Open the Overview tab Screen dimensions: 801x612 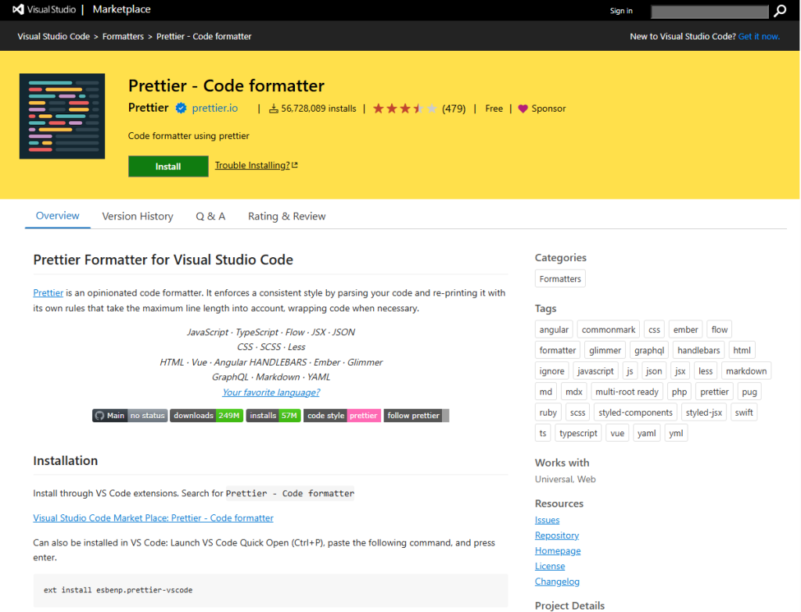[57, 216]
